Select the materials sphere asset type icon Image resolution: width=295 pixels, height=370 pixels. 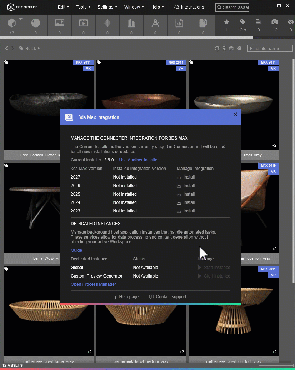pos(36,23)
